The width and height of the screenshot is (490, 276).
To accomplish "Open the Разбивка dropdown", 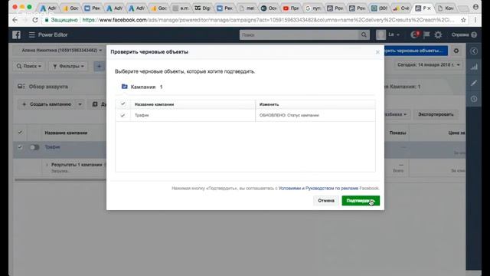I will click(396, 114).
